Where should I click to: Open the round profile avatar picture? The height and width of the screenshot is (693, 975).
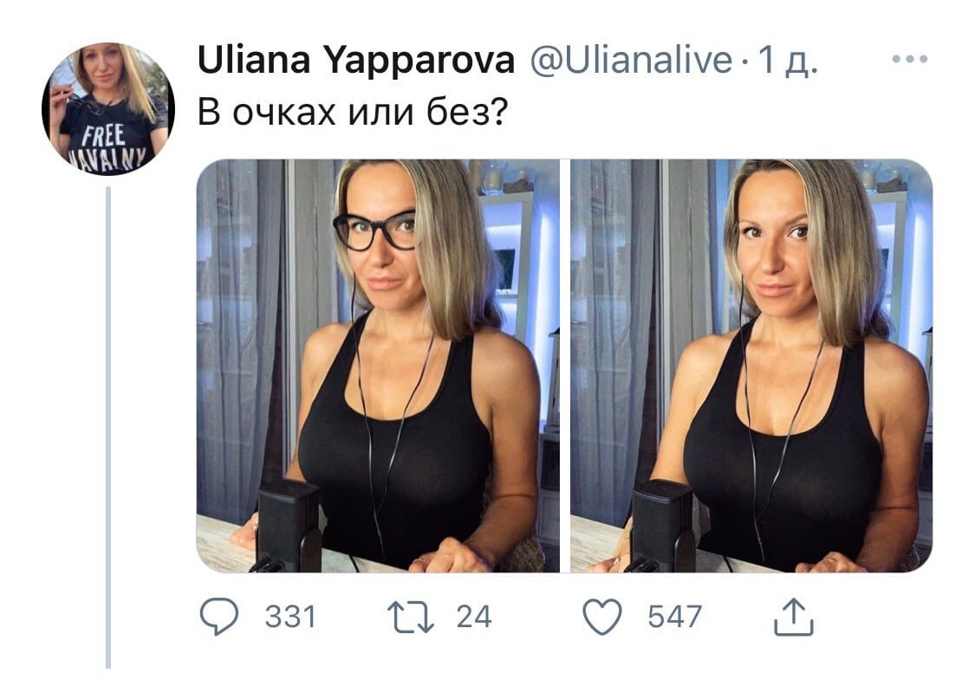click(x=108, y=109)
